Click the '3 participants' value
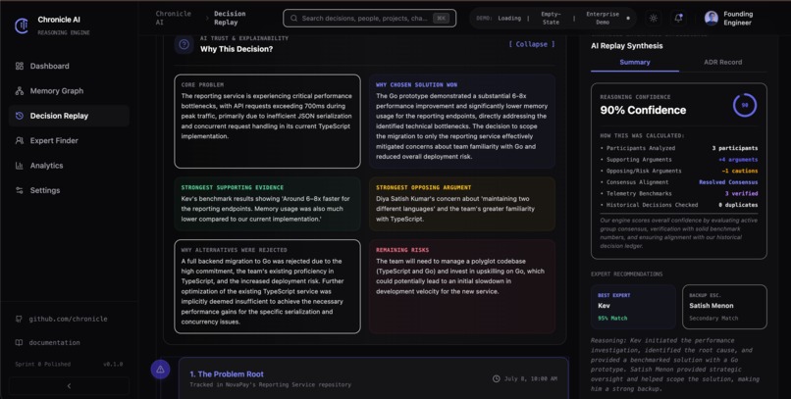 (x=734, y=148)
